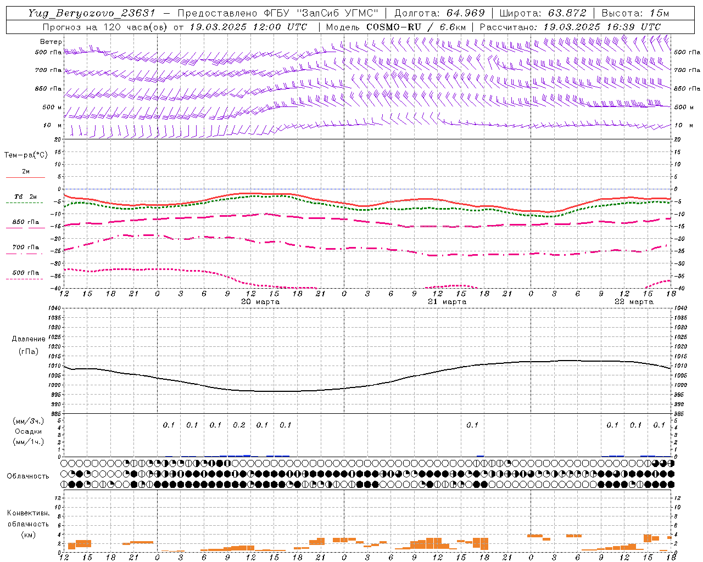
Task: Click the Ветер panel label
Action: click(x=51, y=42)
